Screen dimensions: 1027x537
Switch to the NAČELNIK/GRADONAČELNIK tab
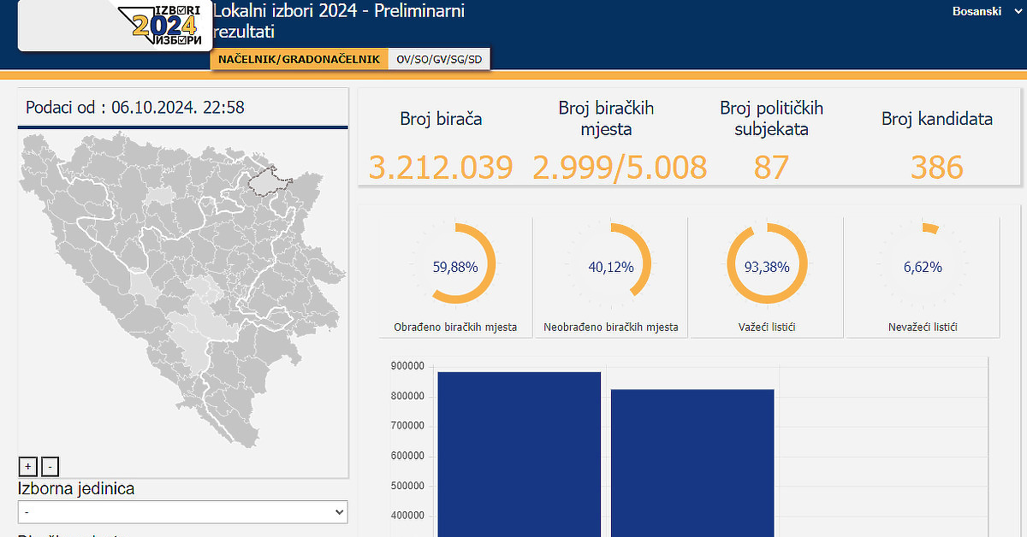pos(299,59)
